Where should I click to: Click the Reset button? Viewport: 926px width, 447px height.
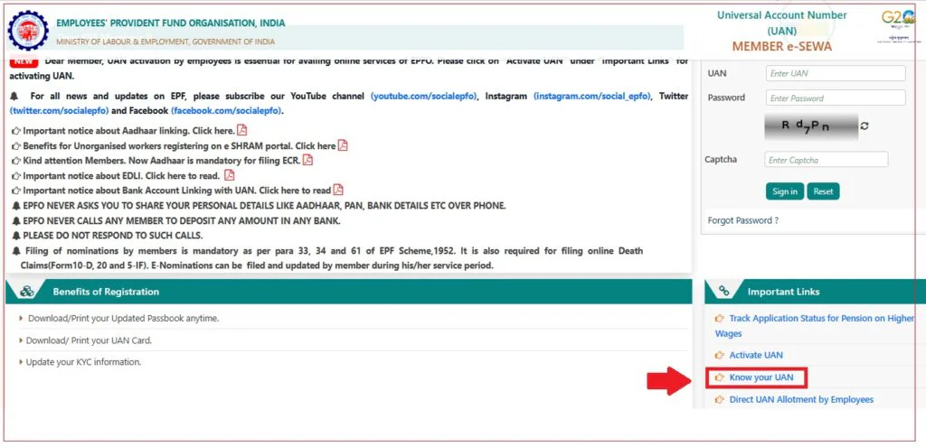823,191
